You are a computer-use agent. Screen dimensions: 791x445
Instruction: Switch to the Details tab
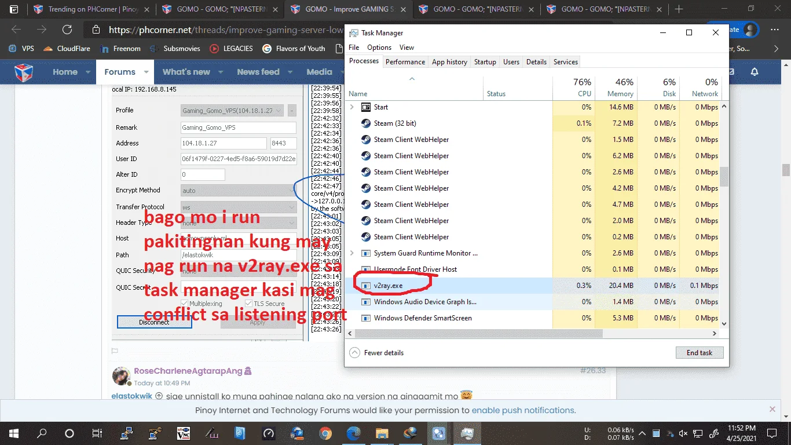point(536,62)
